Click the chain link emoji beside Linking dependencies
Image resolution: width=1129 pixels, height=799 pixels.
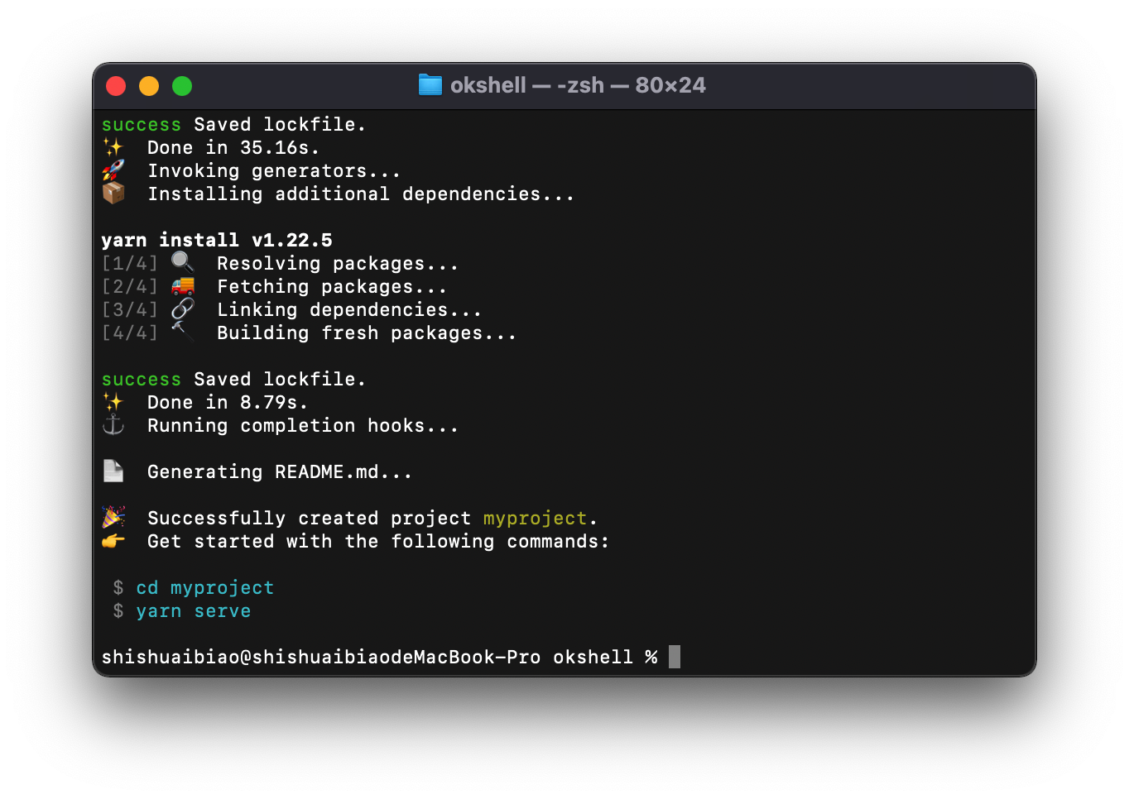tap(182, 309)
